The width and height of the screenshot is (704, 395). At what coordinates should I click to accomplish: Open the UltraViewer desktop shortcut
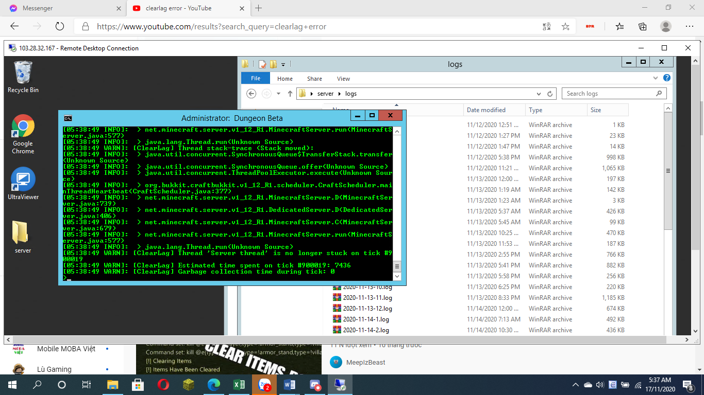click(23, 183)
